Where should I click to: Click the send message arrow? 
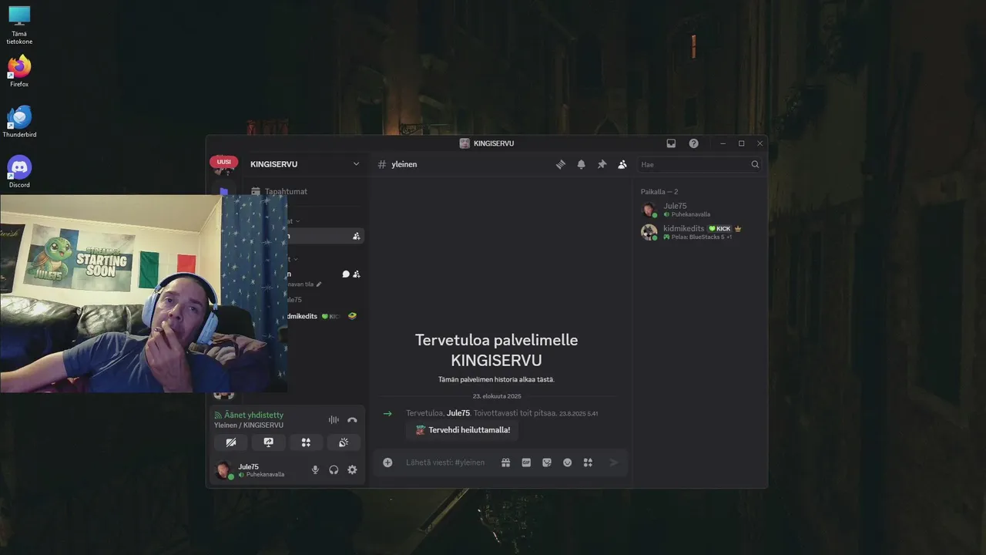pos(614,462)
